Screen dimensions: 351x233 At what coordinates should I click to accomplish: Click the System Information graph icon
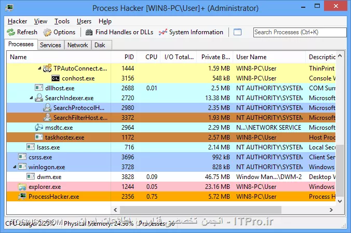coord(163,32)
